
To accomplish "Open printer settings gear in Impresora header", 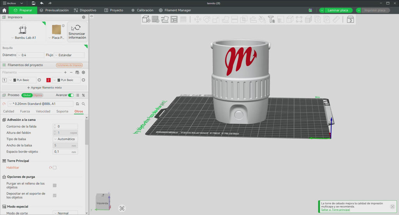I will pyautogui.click(x=83, y=17).
